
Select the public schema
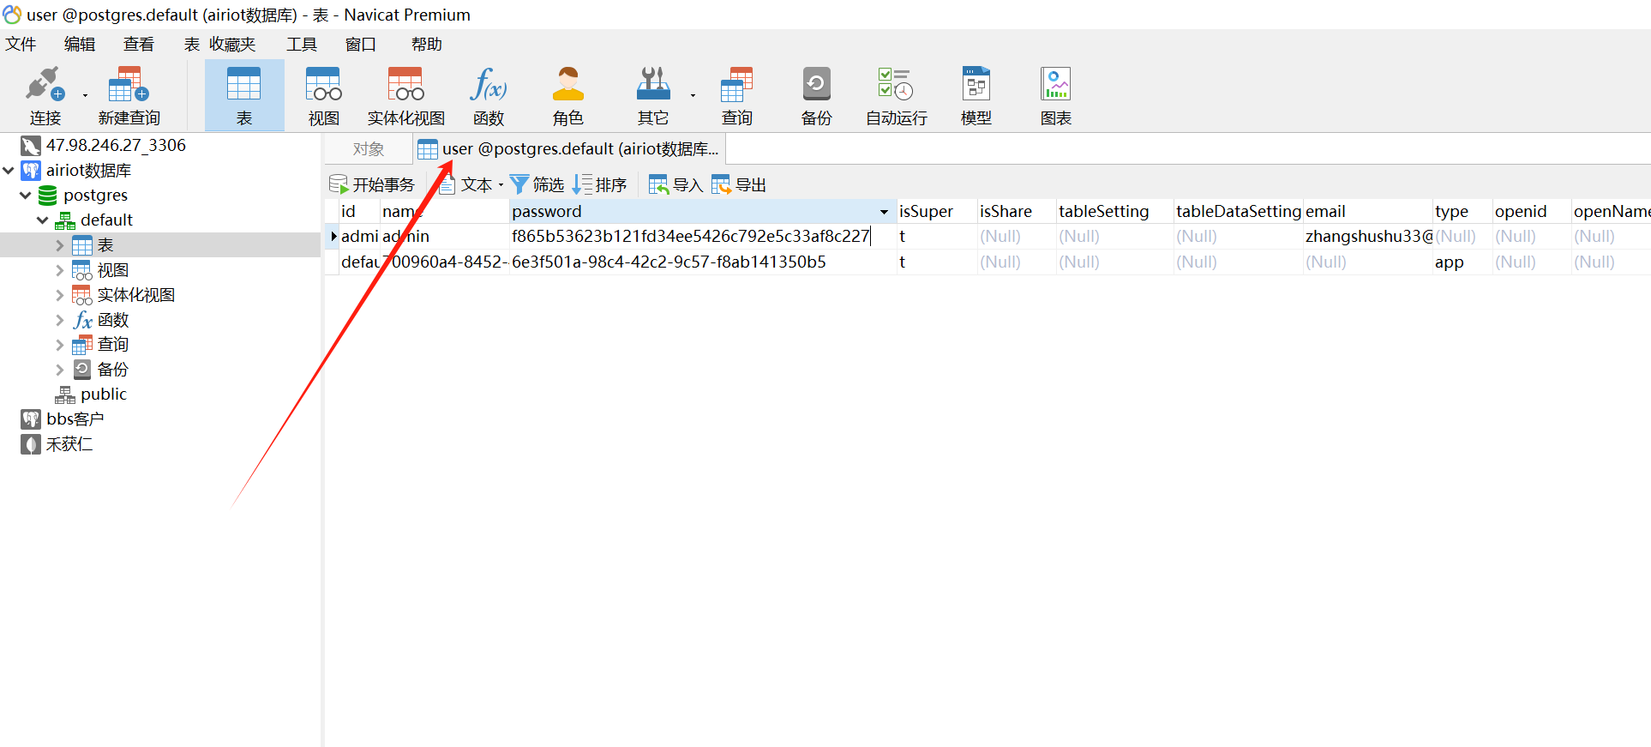coord(104,394)
